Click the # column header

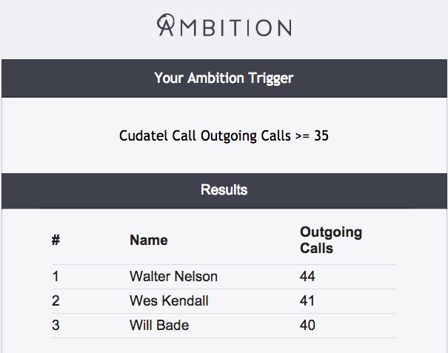[x=56, y=240]
